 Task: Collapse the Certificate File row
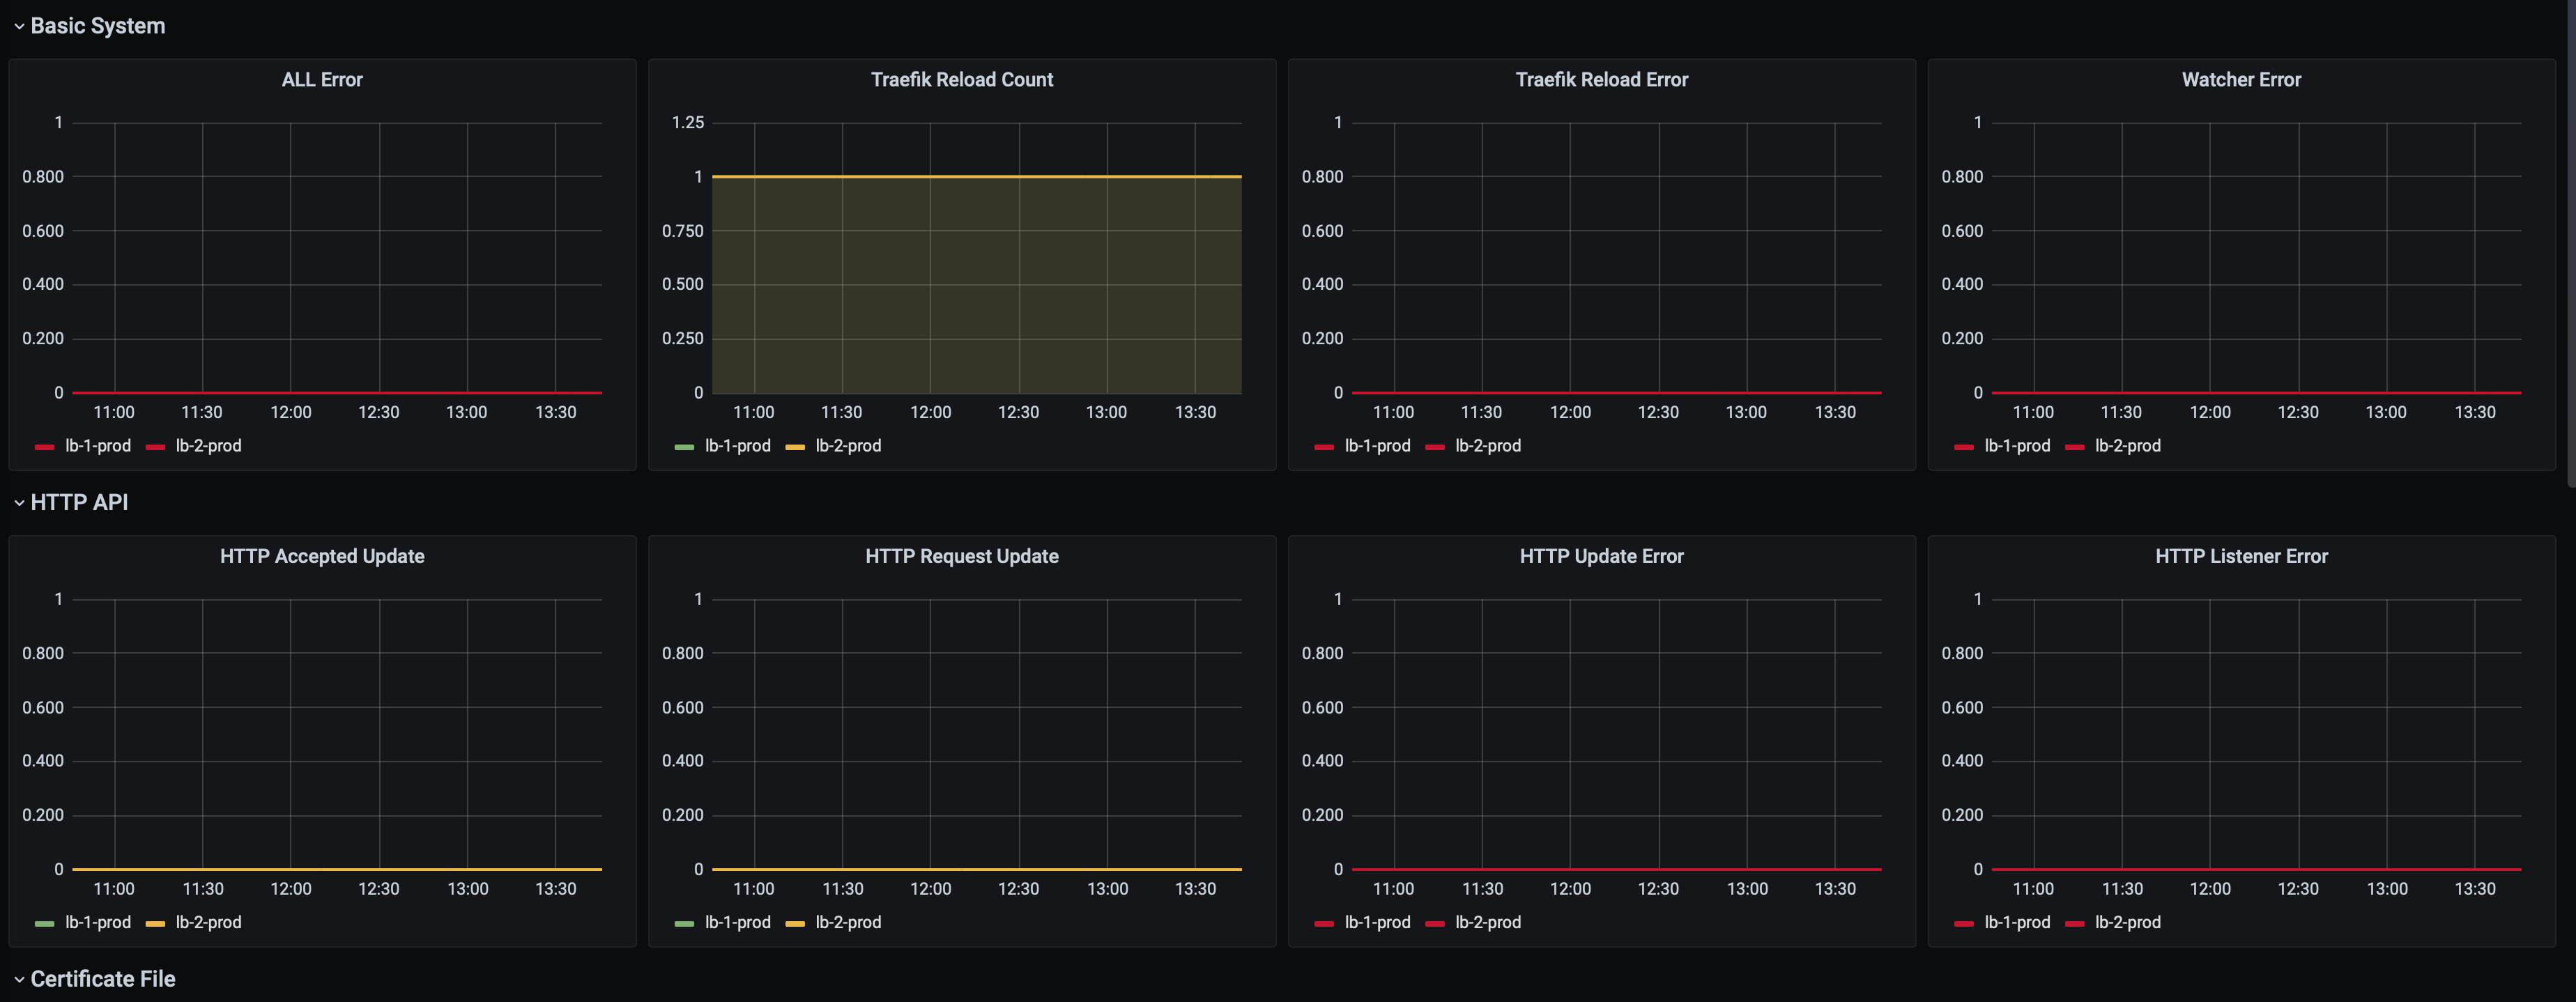coord(102,979)
